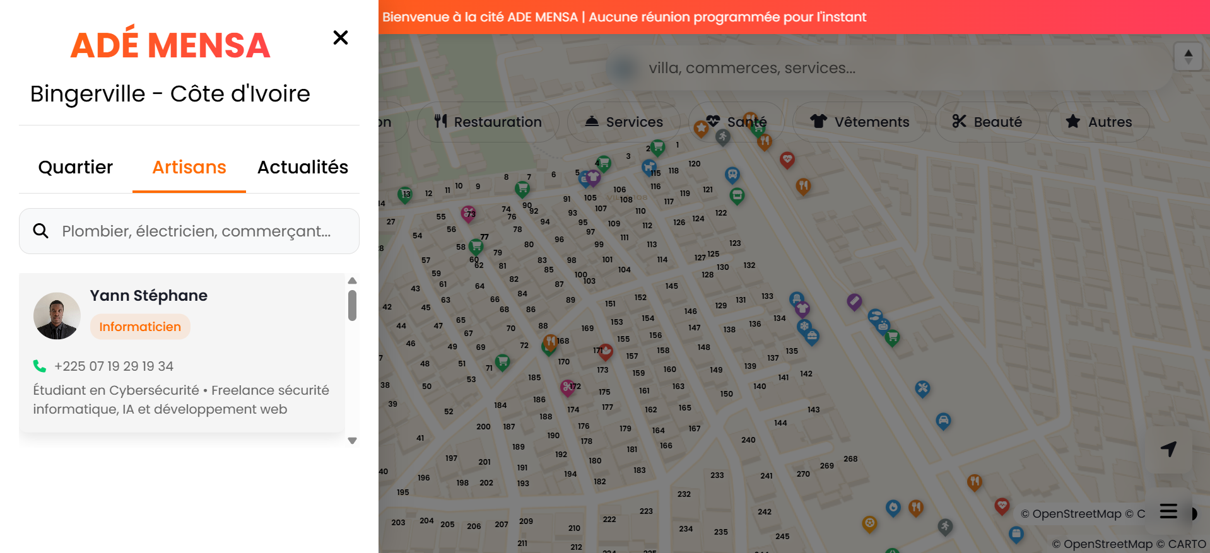Click villa label 233 on the map

[x=717, y=475]
